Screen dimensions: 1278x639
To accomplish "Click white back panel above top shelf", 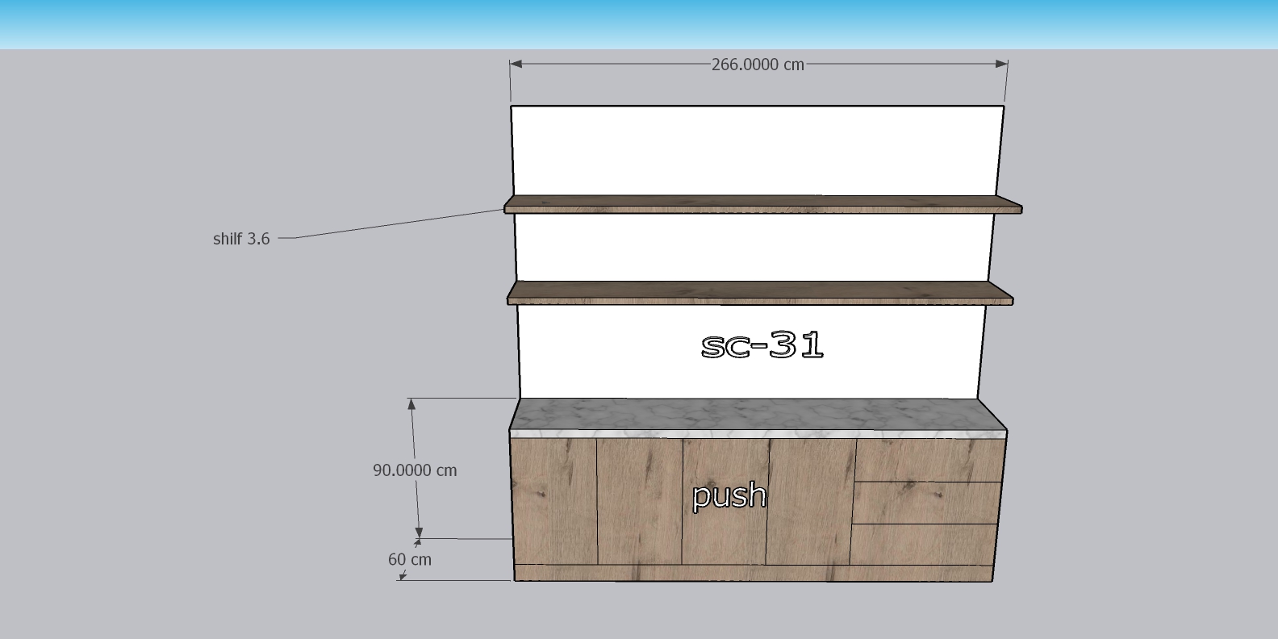I will 757,150.
